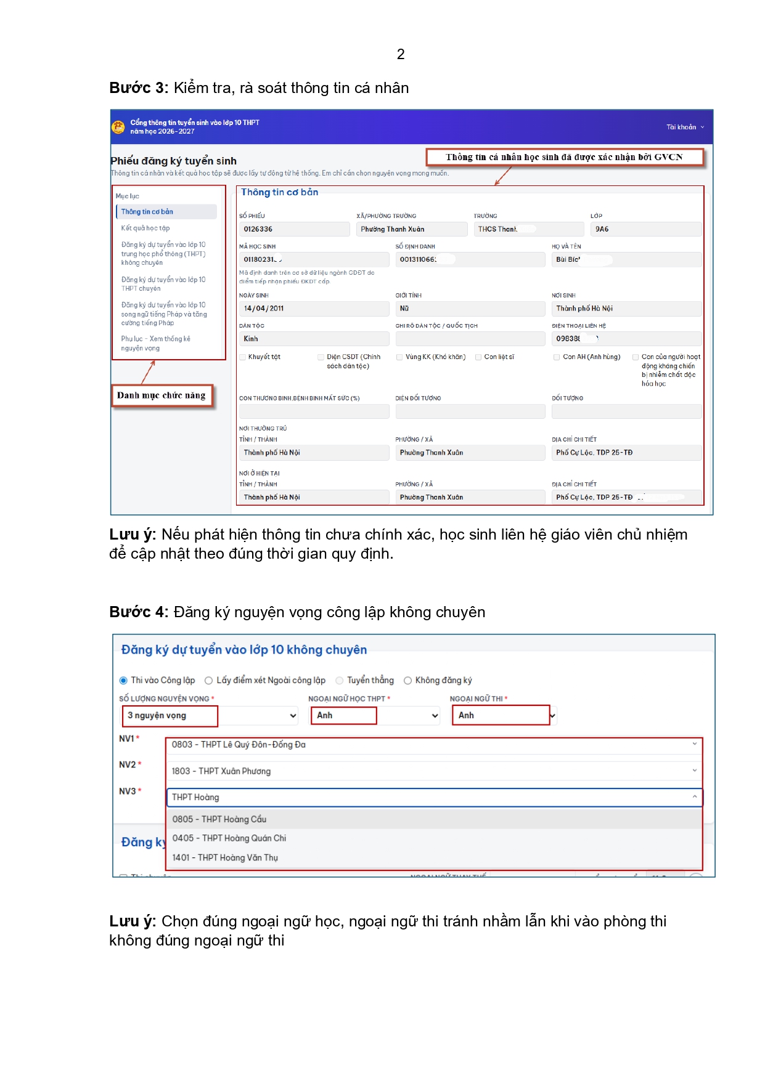Screen dimensions: 765x1081
Task: Enable the Vùng KK (Khó khăn) checkbox
Action: (x=399, y=357)
